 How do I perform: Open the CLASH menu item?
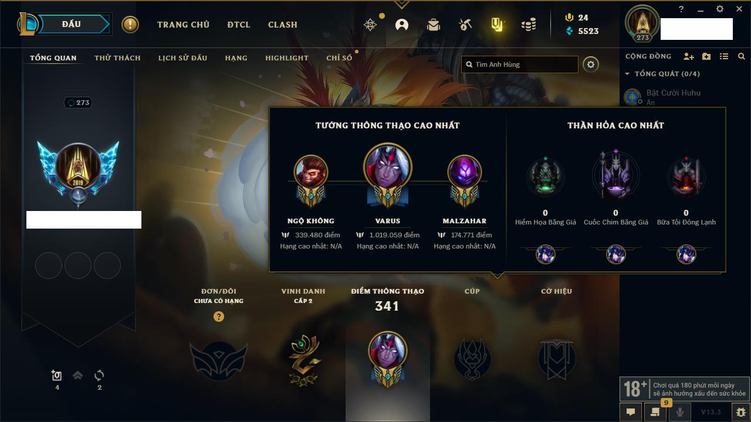(x=283, y=25)
